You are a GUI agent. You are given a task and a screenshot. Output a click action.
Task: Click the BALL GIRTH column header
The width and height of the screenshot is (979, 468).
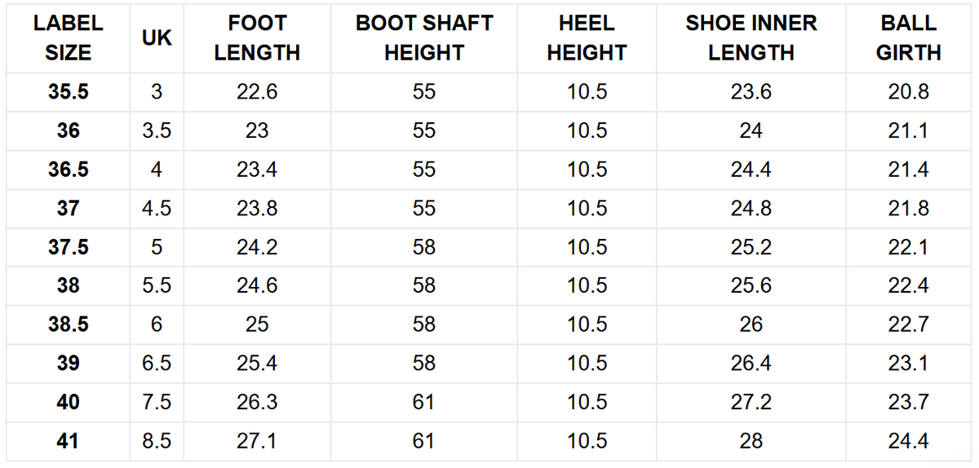[x=908, y=38]
